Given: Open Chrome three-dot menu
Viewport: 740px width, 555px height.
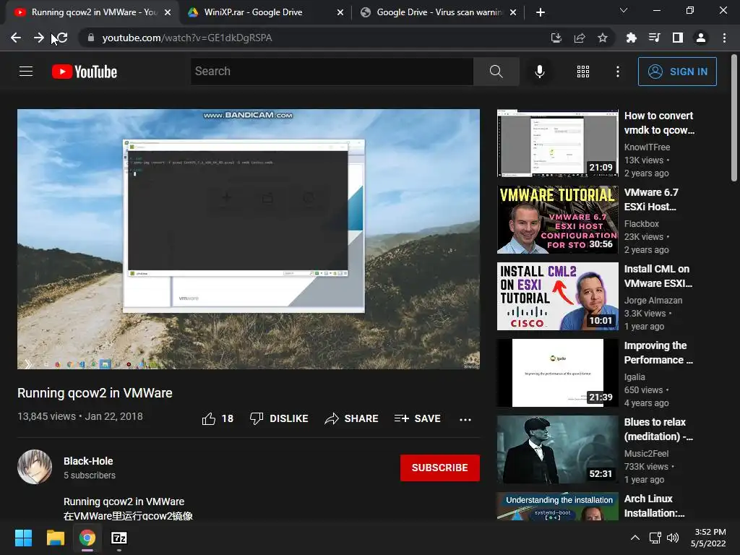Looking at the screenshot, I should pos(724,38).
